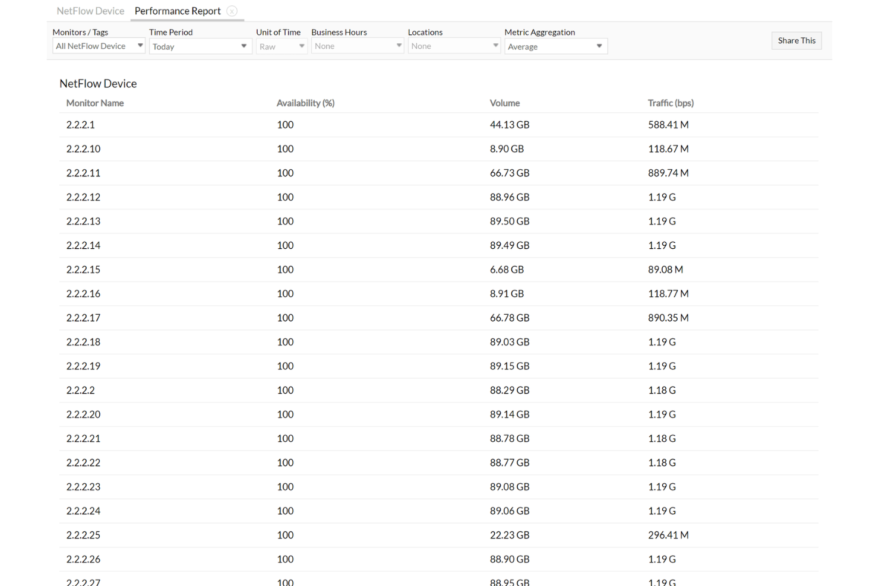Select Today in the Time Period box
Image resolution: width=879 pixels, height=586 pixels.
tap(190, 46)
